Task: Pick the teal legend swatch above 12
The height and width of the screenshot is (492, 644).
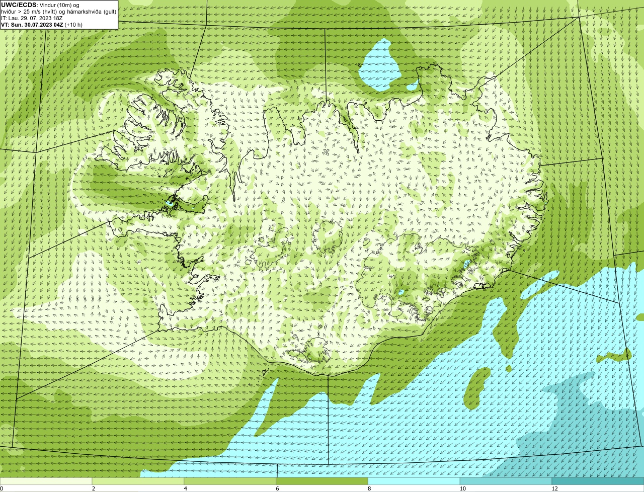Action: [598, 481]
